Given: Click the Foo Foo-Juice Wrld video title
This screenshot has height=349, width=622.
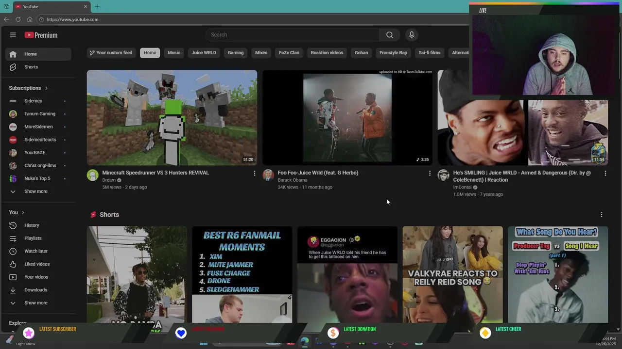Looking at the screenshot, I should click(x=318, y=173).
